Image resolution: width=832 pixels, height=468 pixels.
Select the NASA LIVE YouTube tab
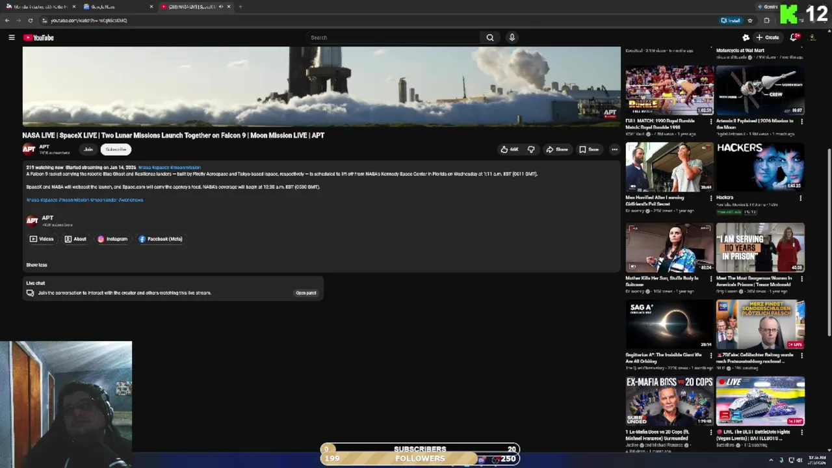click(x=196, y=6)
